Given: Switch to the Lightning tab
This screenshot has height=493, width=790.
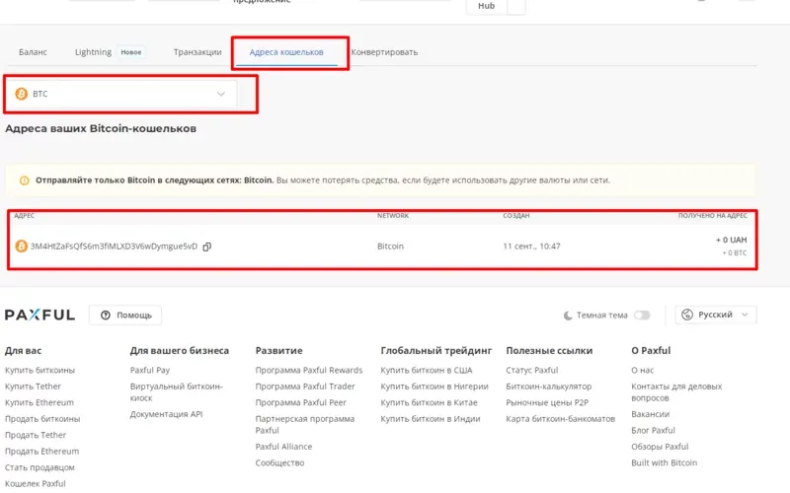Looking at the screenshot, I should 93,52.
